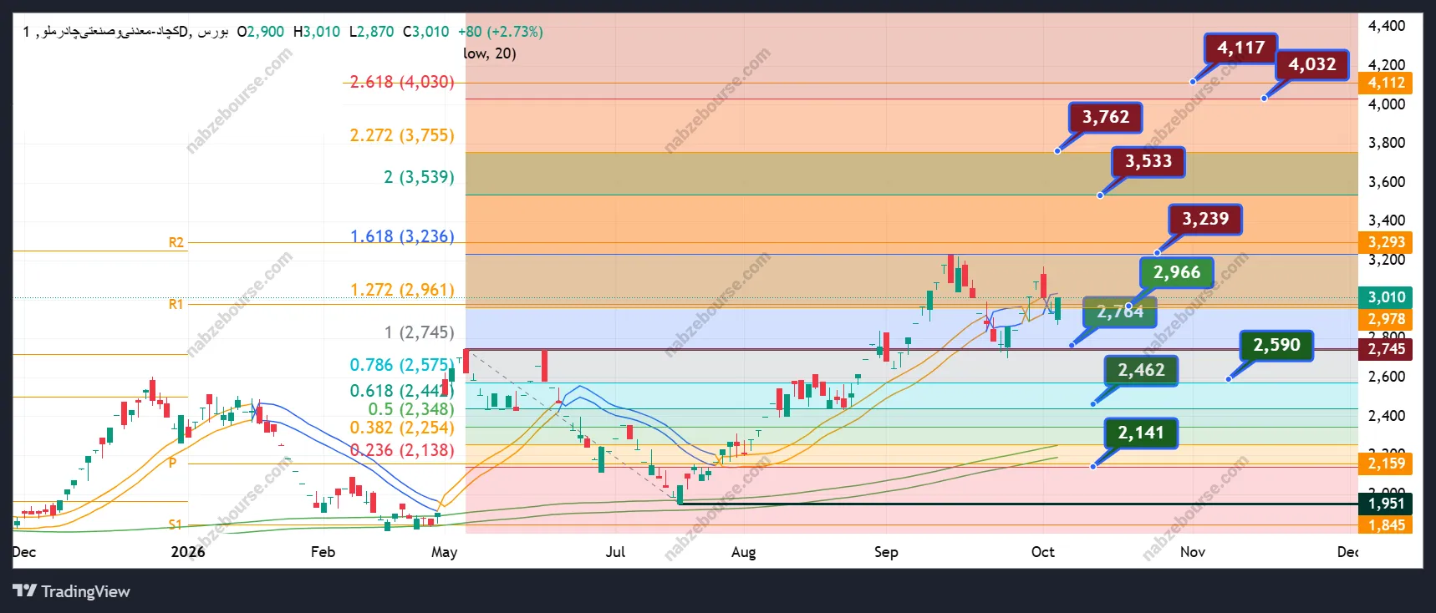
Task: Click the S1 pivot label
Action: point(175,524)
